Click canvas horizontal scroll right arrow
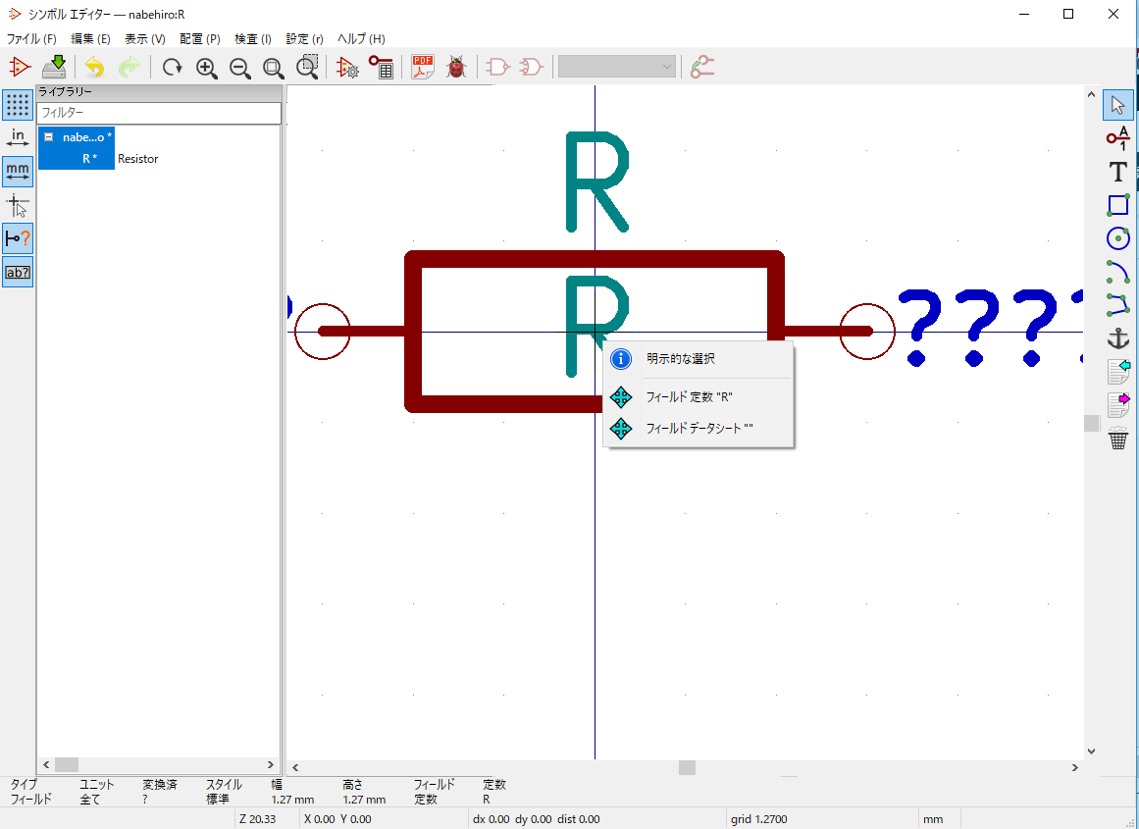The width and height of the screenshot is (1139, 829). tap(1075, 767)
